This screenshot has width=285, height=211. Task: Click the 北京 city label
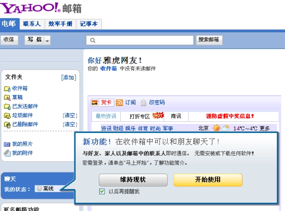coord(203,128)
